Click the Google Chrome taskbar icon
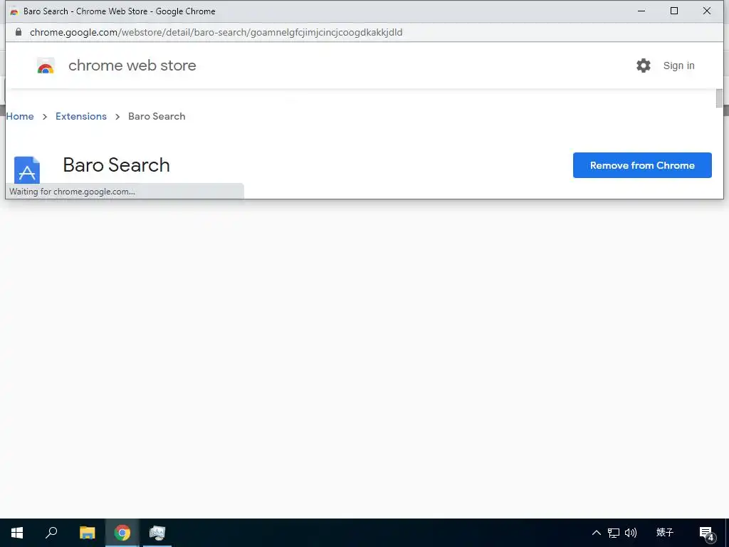The height and width of the screenshot is (547, 729). (122, 533)
